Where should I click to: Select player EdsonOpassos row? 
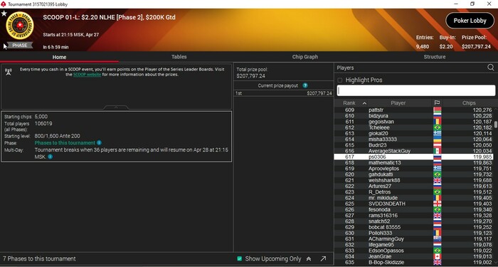coord(413,251)
